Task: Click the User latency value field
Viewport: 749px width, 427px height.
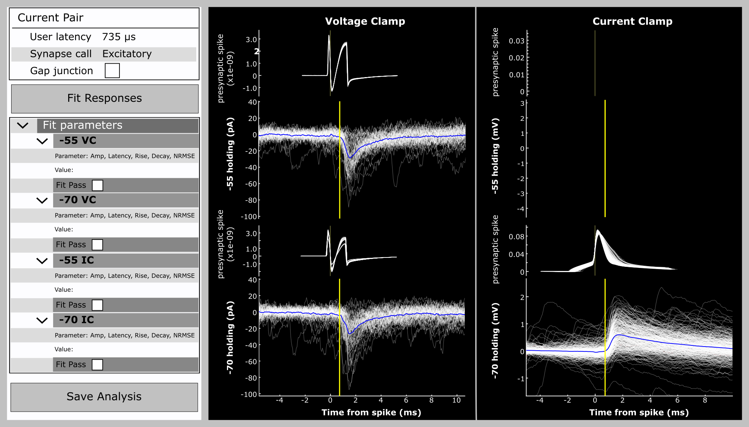Action: click(119, 37)
